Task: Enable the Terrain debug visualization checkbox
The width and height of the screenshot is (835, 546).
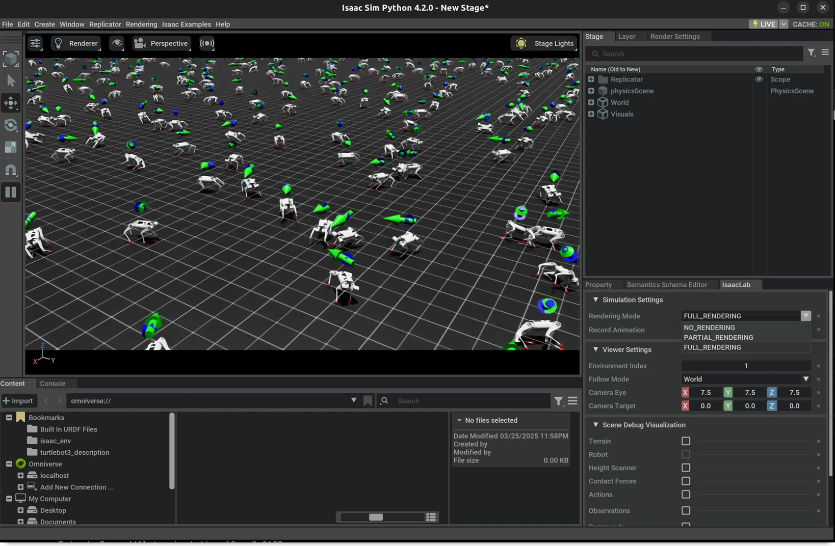Action: point(686,441)
